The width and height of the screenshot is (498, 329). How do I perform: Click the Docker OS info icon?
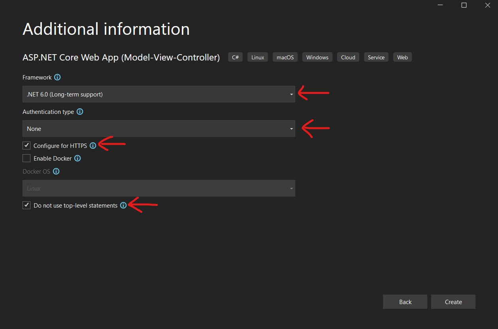click(x=56, y=171)
